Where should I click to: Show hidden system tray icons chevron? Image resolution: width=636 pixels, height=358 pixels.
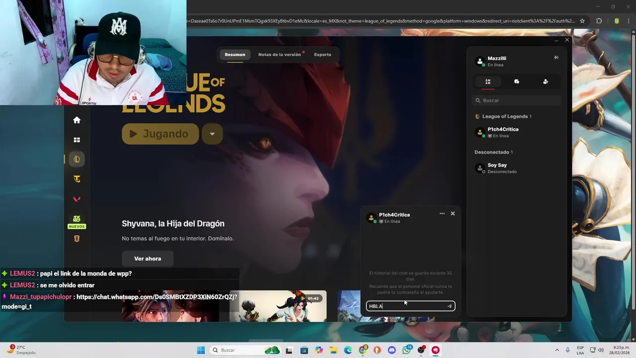click(x=556, y=350)
